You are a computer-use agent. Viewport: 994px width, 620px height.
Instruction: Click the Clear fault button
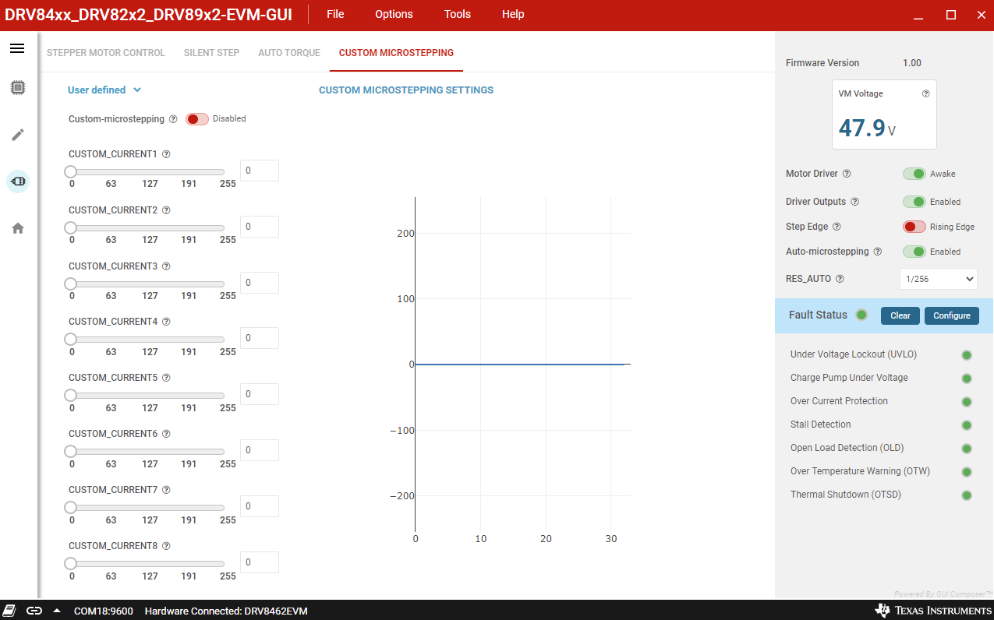point(900,315)
